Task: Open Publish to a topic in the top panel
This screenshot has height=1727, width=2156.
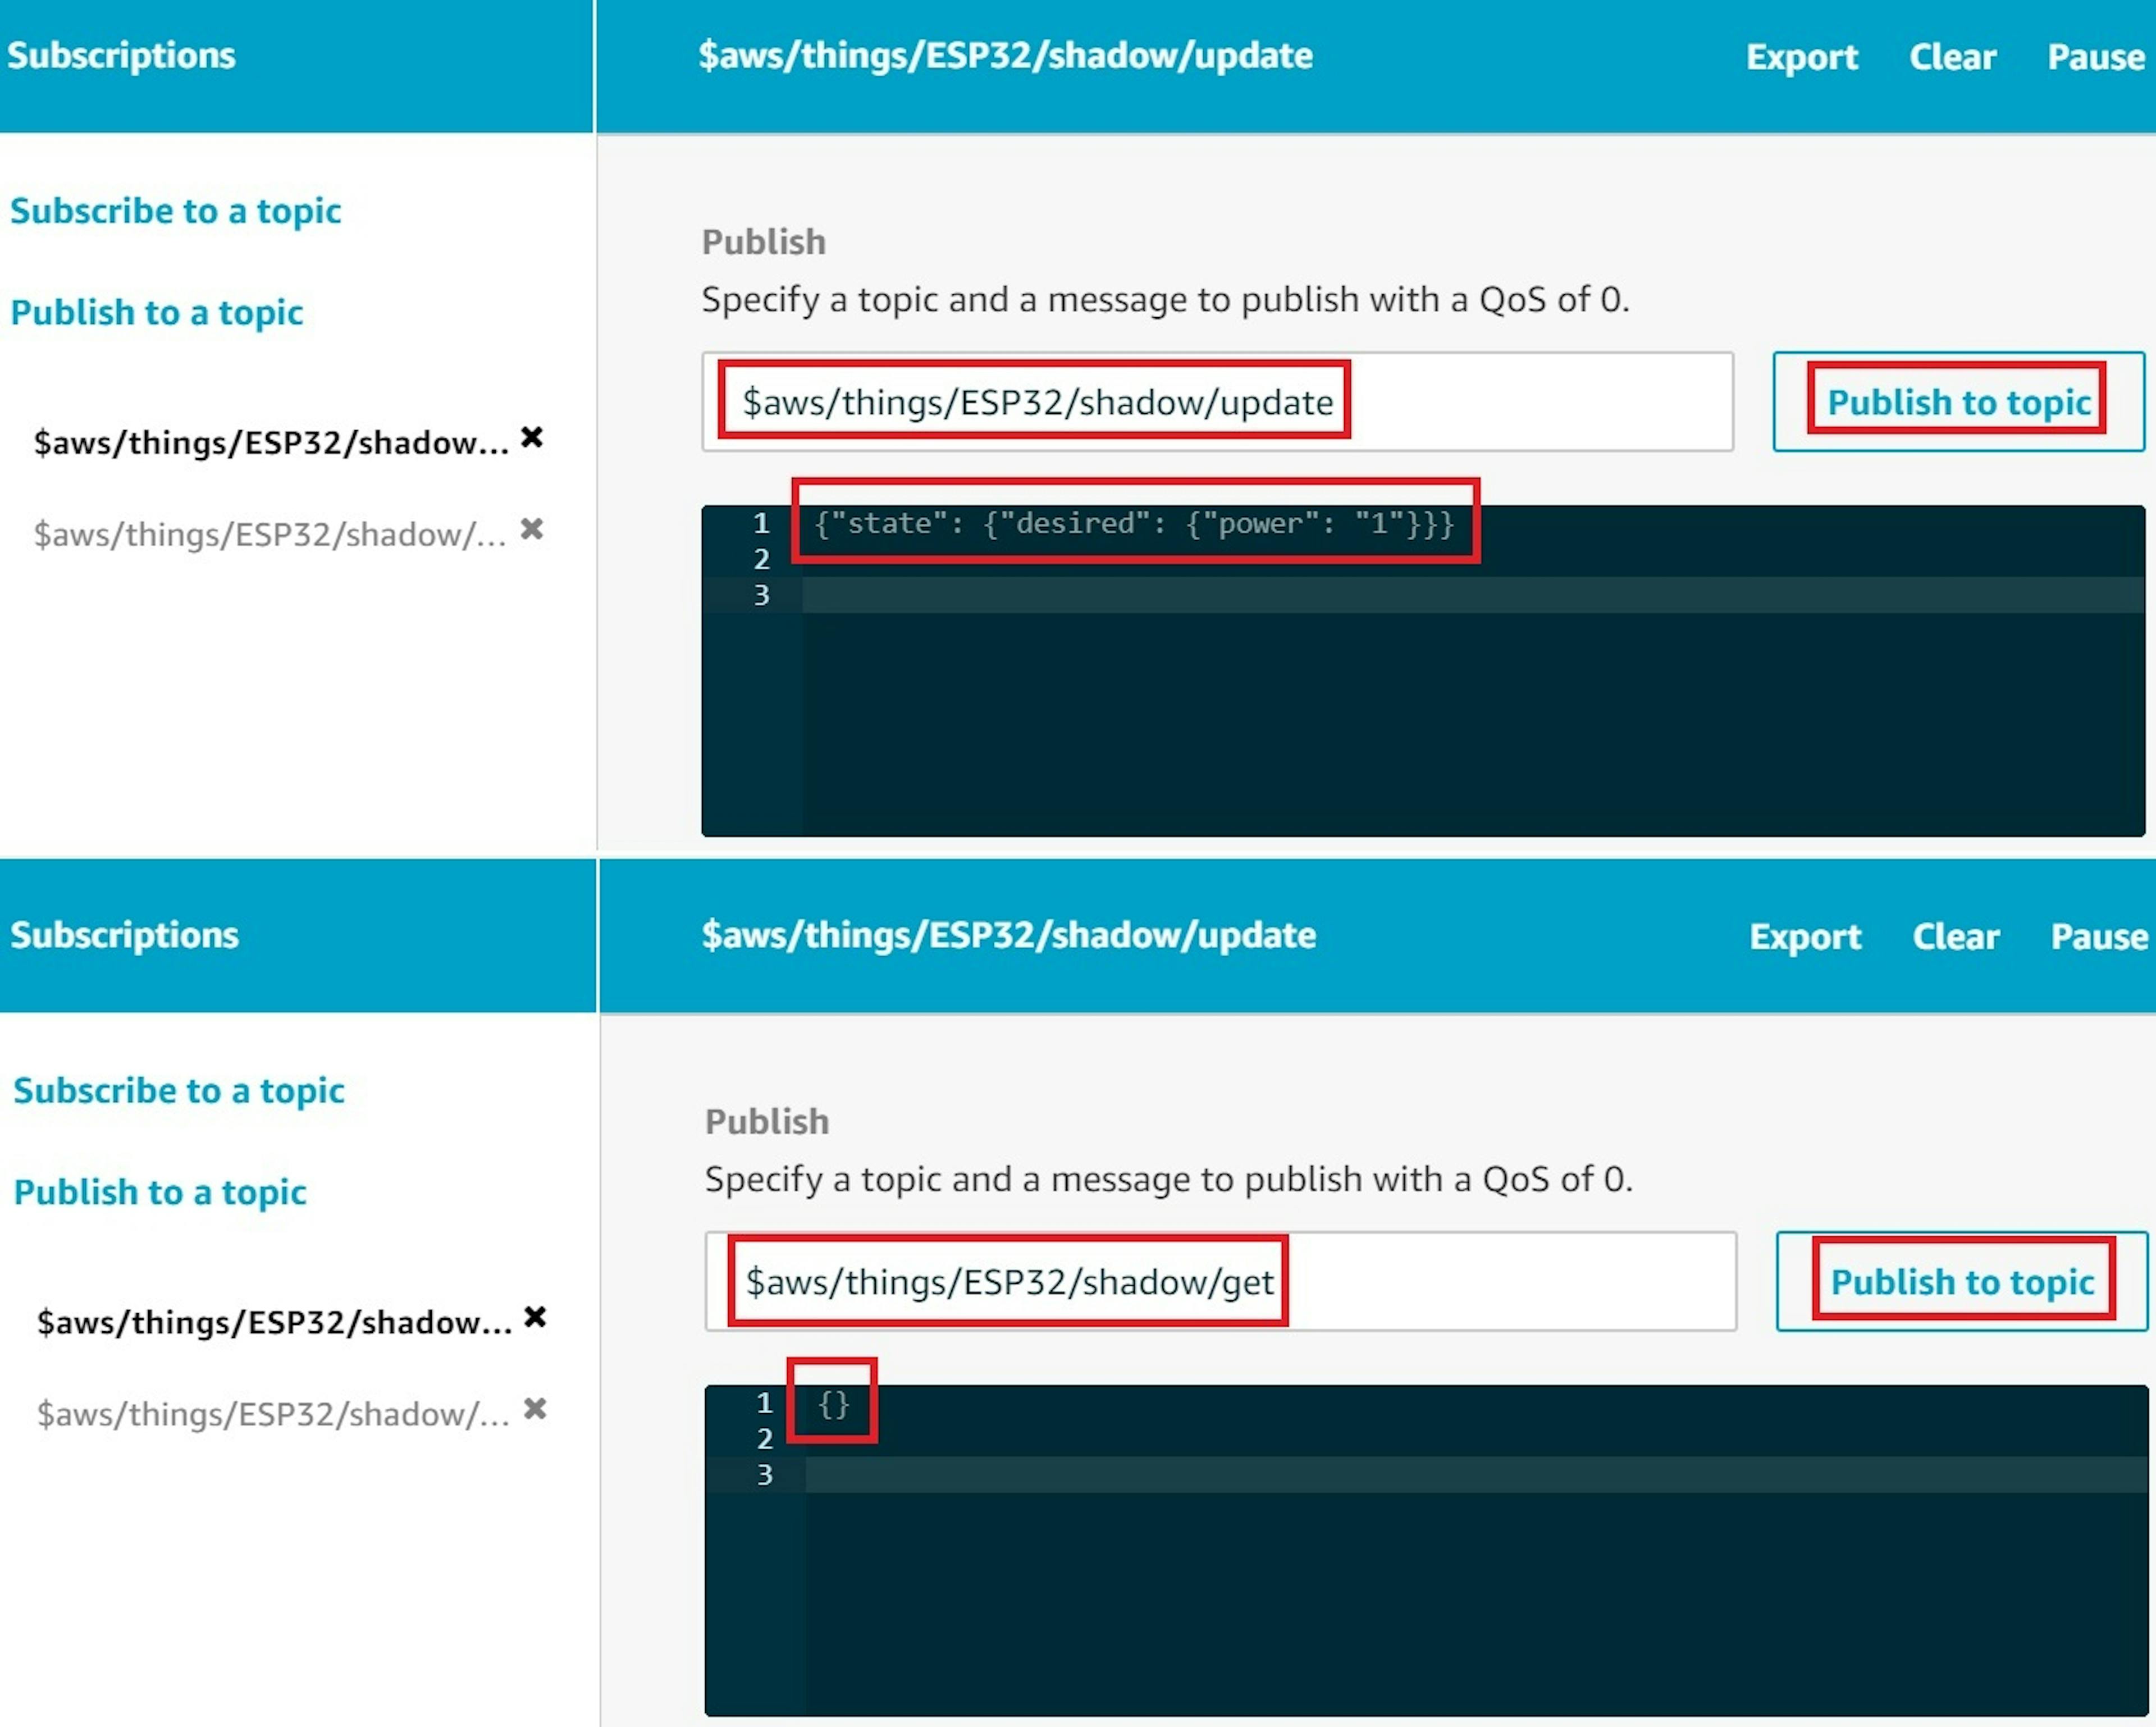Action: 157,313
